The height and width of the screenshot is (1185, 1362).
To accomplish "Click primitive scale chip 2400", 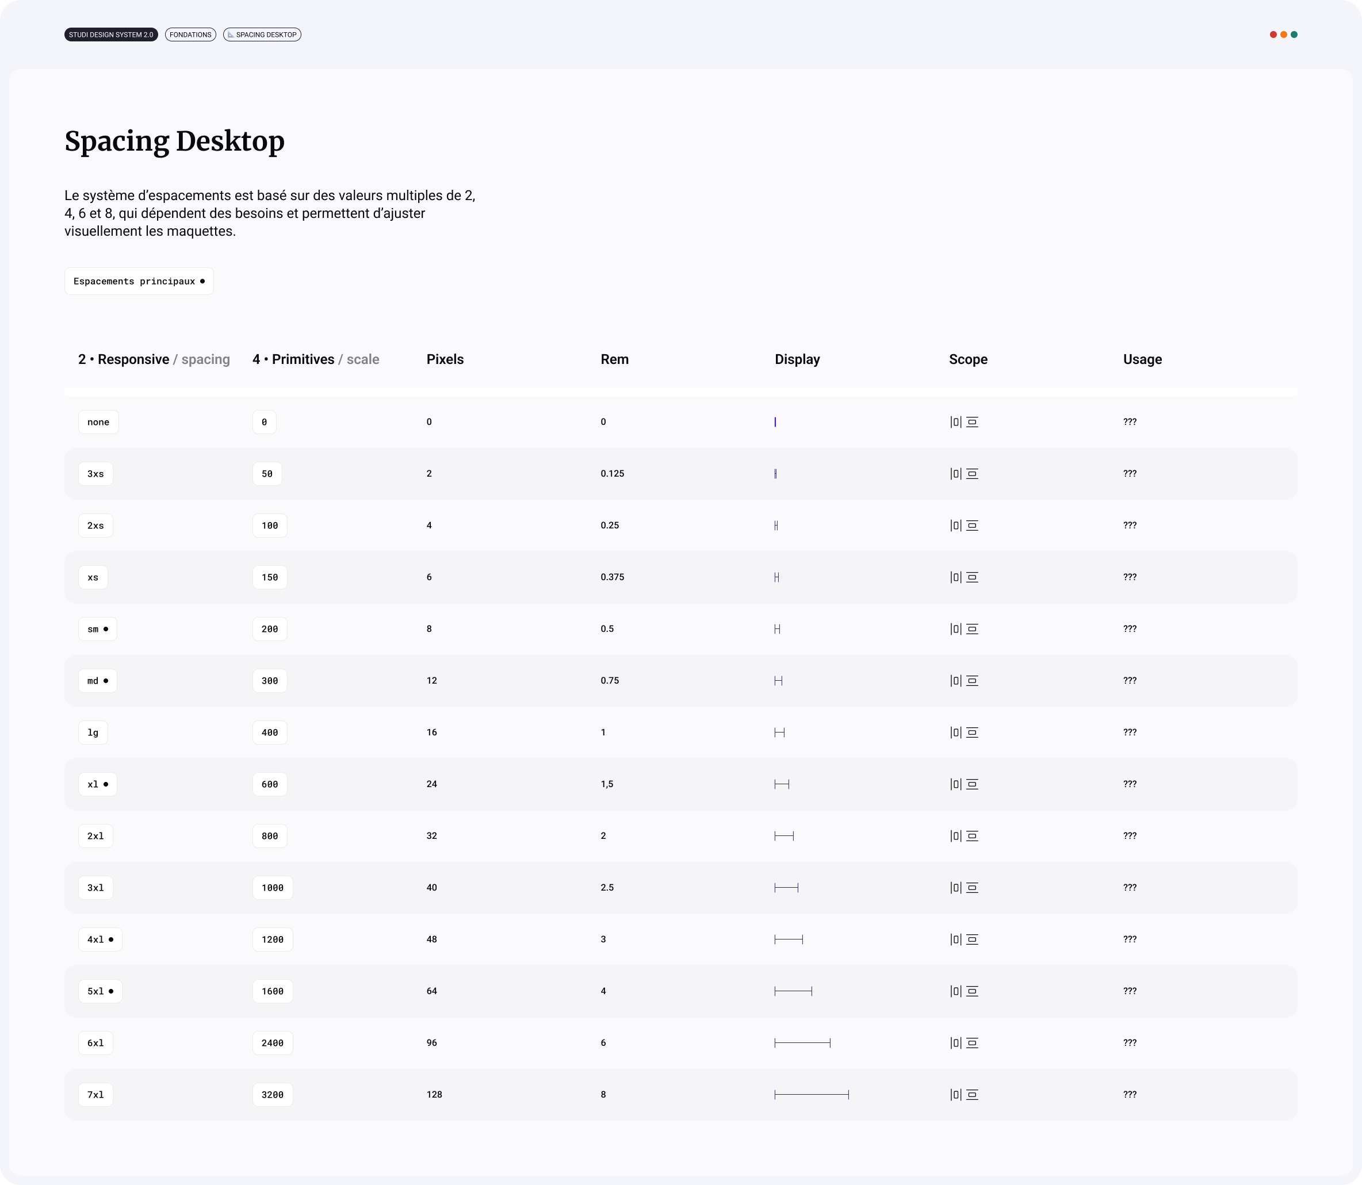I will point(273,1043).
